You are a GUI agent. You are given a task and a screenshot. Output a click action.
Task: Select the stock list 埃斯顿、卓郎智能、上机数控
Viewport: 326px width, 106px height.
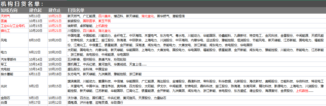[196, 26]
